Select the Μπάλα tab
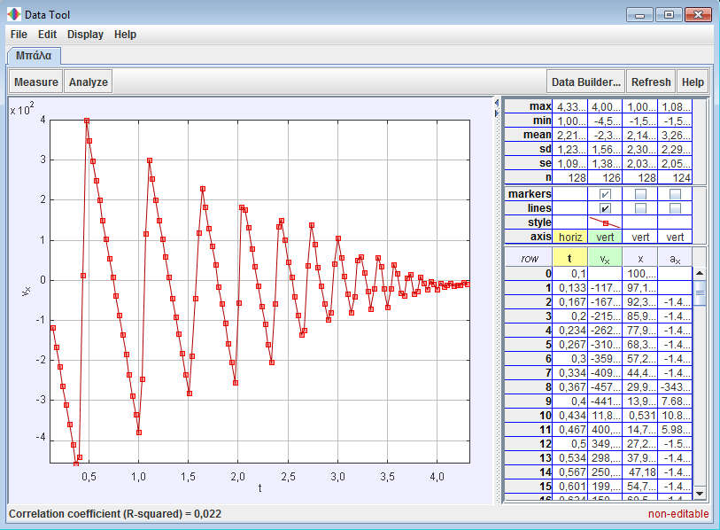The height and width of the screenshot is (530, 720). 34,56
